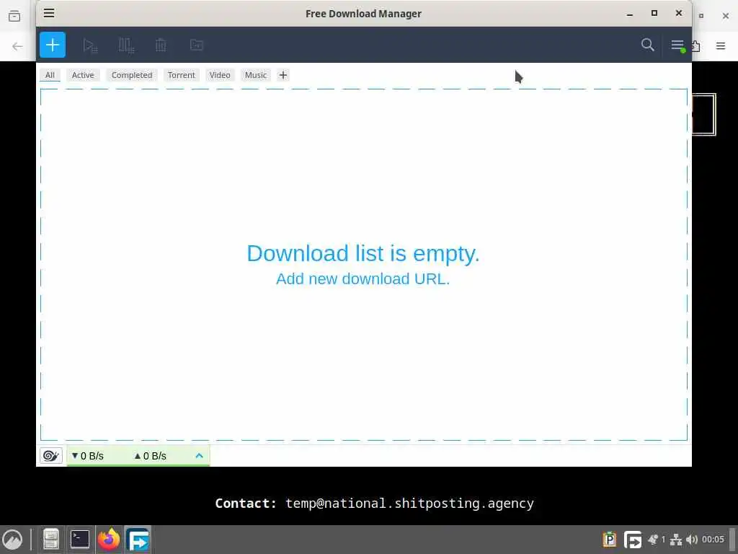Viewport: 738px width, 554px height.
Task: Open the Video filter tab
Action: 220,75
